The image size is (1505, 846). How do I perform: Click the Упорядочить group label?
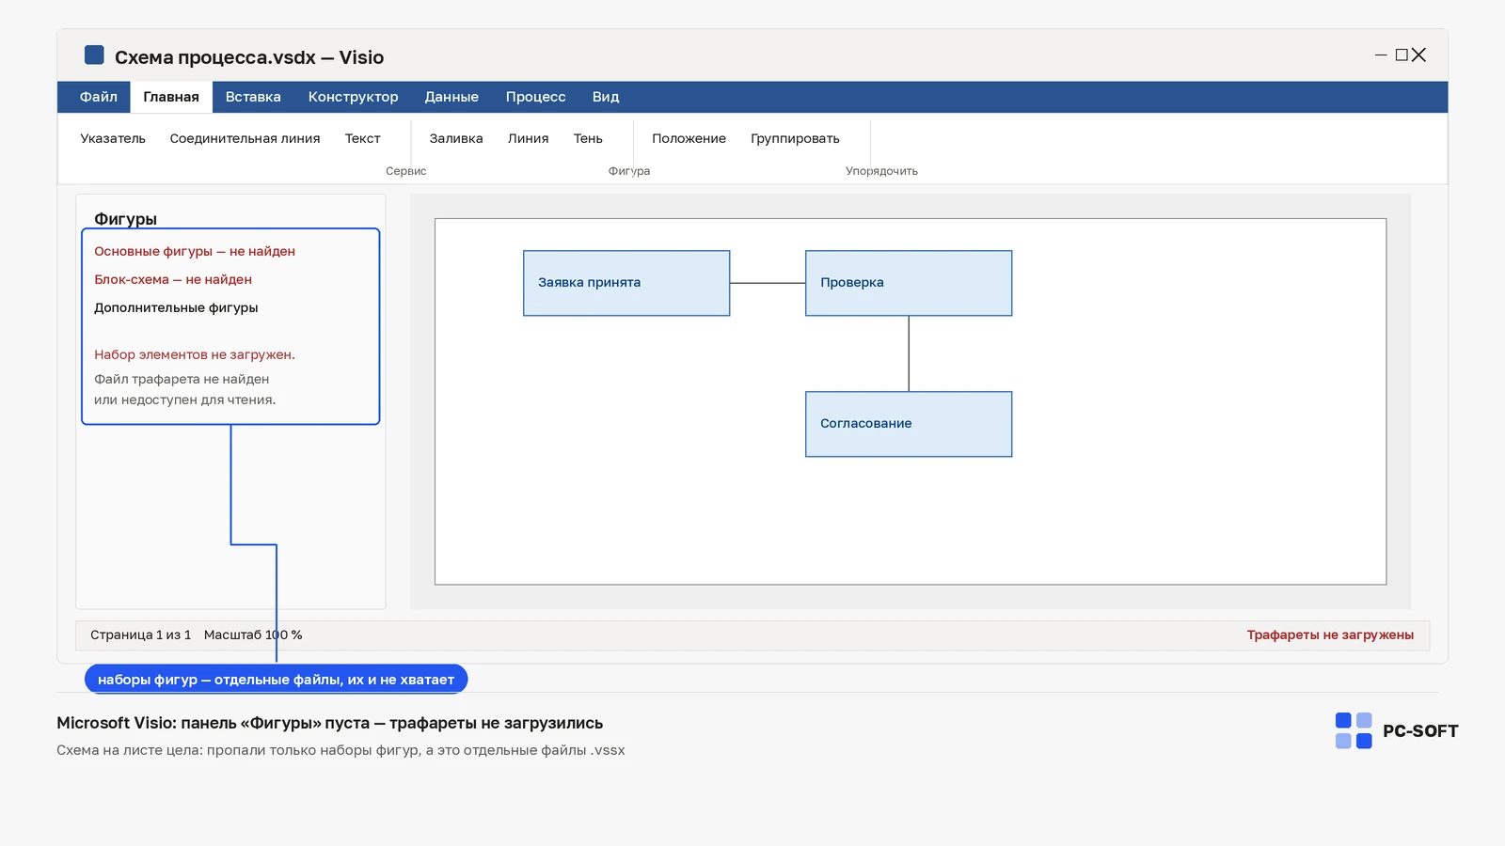[x=881, y=171]
